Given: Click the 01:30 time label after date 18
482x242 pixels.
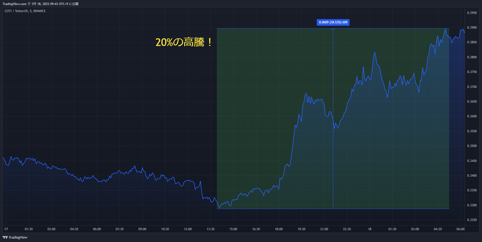Looking at the screenshot, I should pos(392,229).
